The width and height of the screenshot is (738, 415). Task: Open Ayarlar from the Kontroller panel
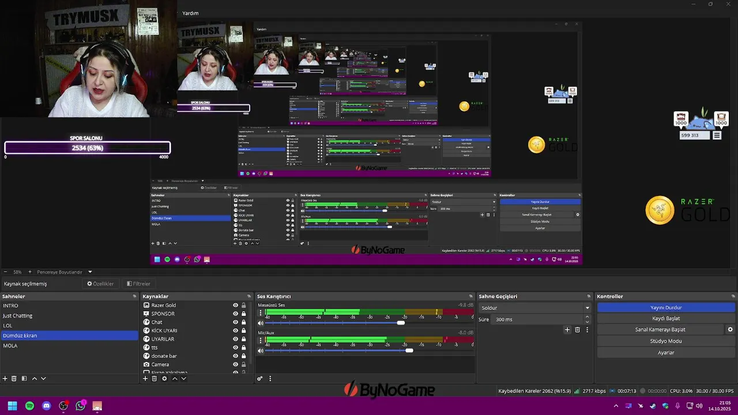point(666,352)
